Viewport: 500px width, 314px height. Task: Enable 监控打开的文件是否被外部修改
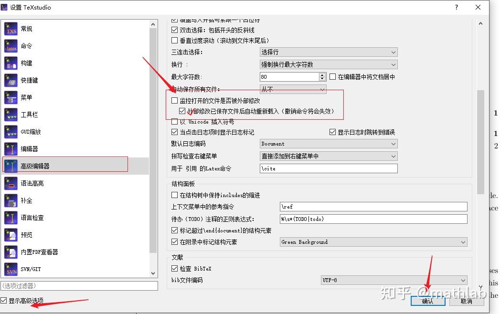175,100
